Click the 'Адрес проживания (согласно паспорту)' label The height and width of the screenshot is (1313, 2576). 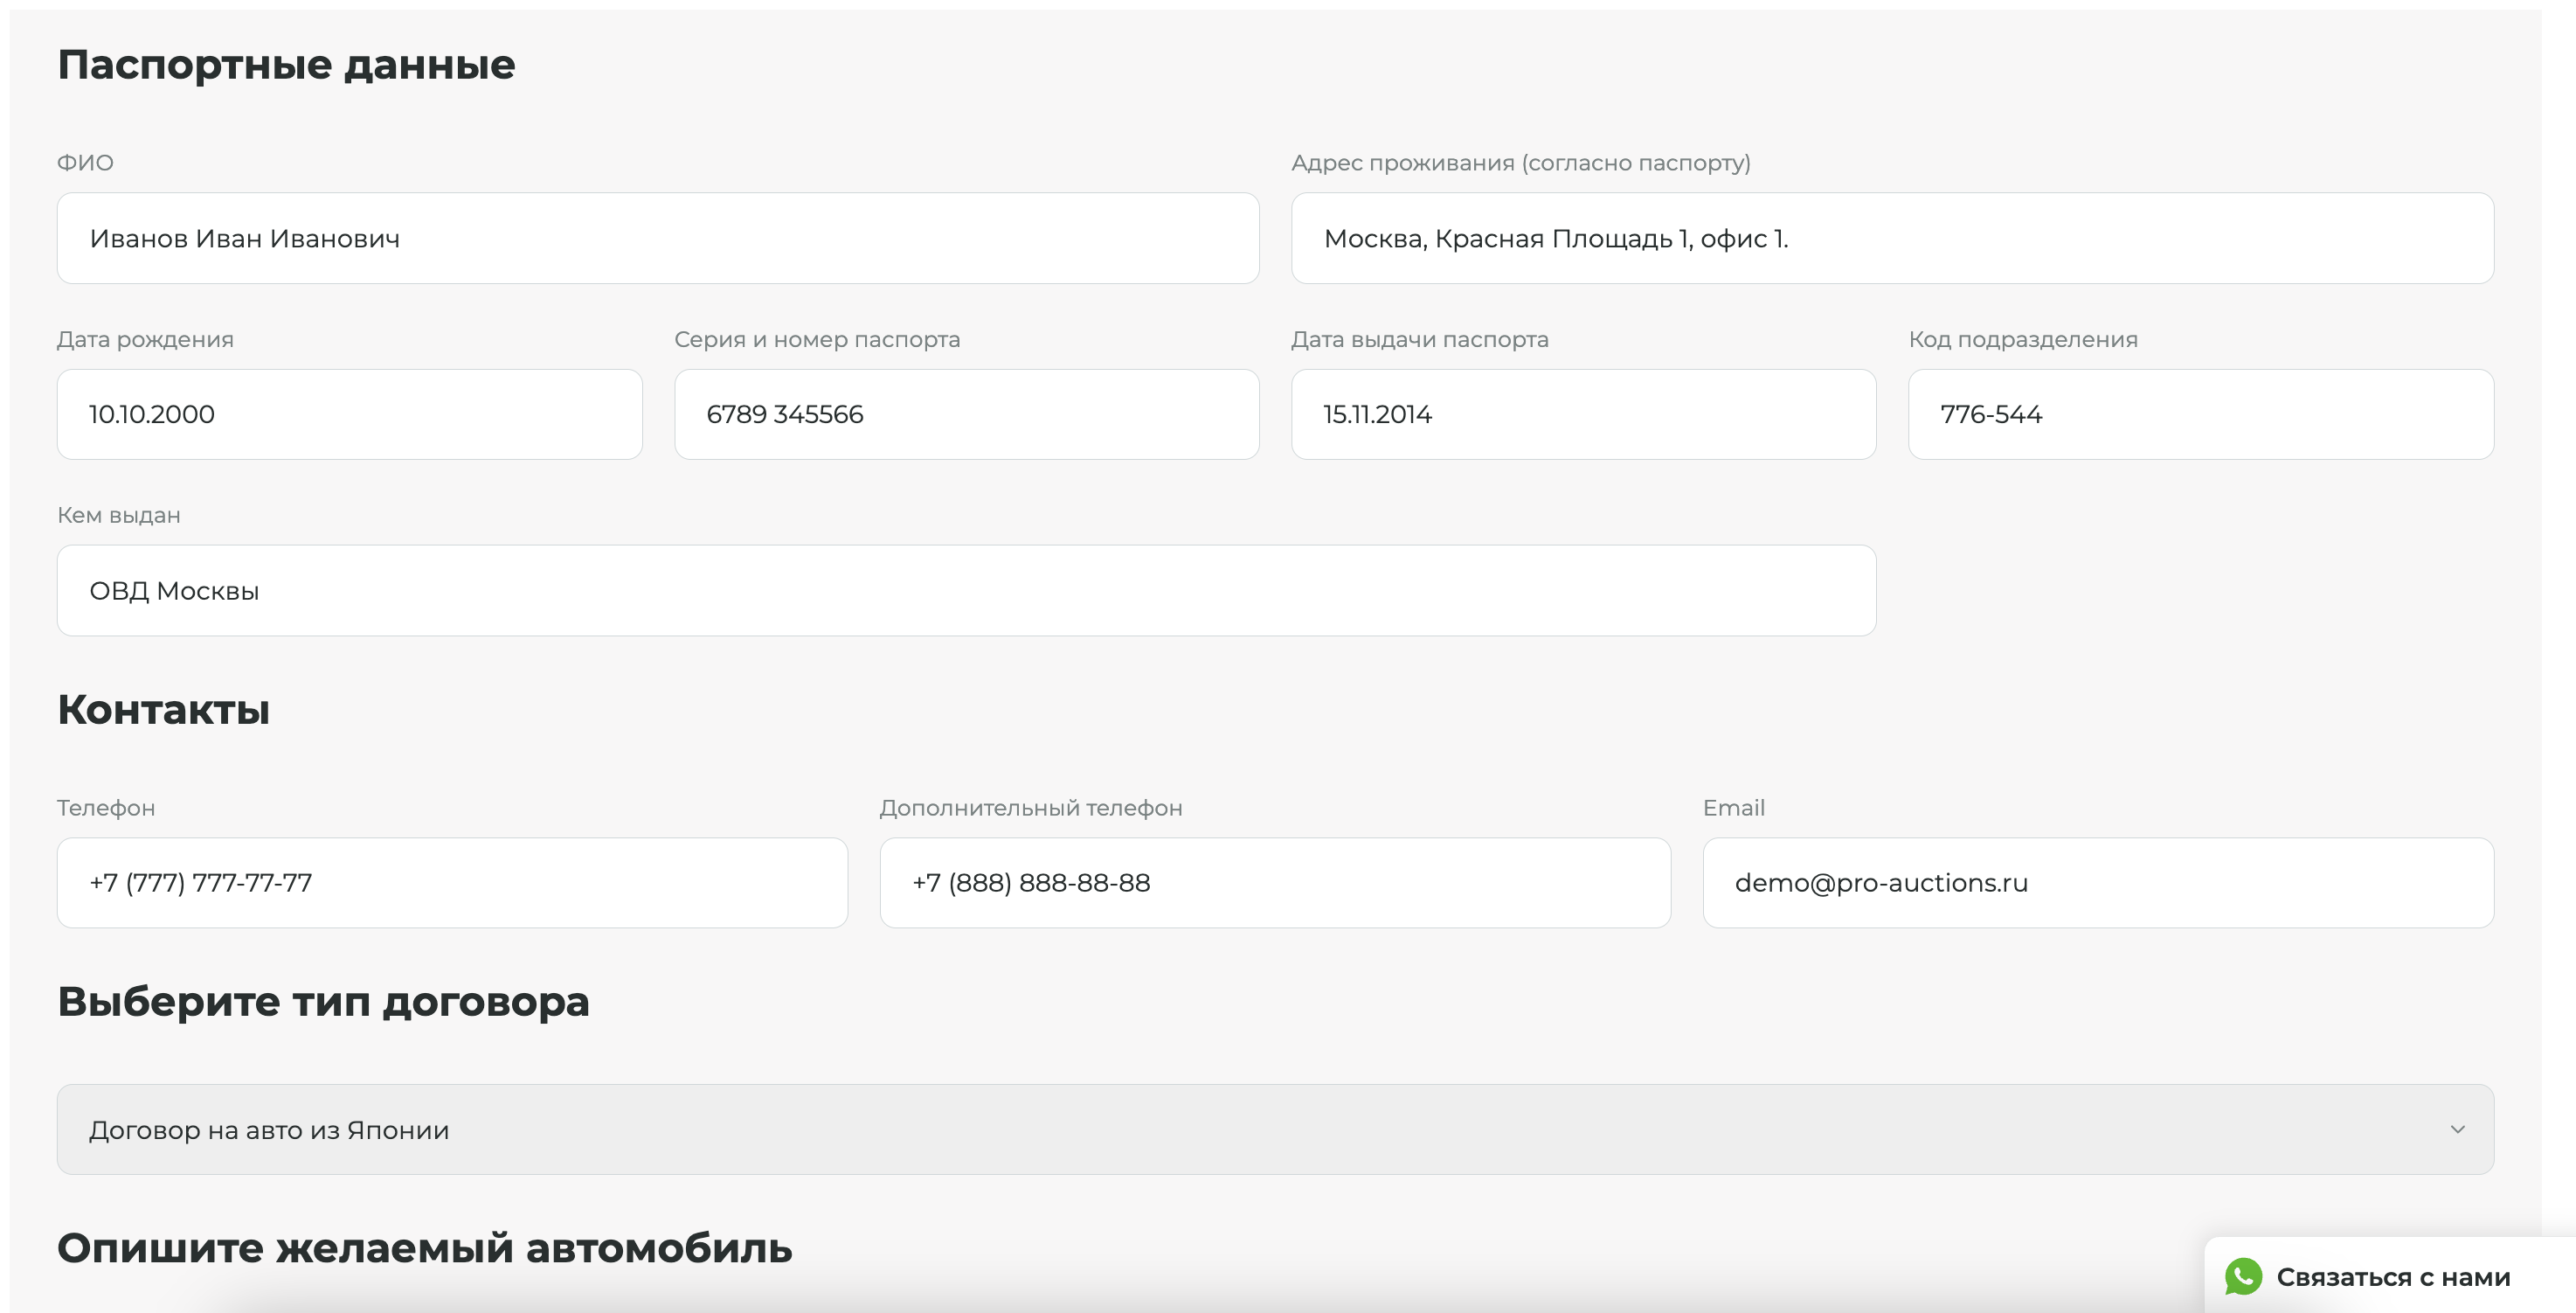point(1521,162)
